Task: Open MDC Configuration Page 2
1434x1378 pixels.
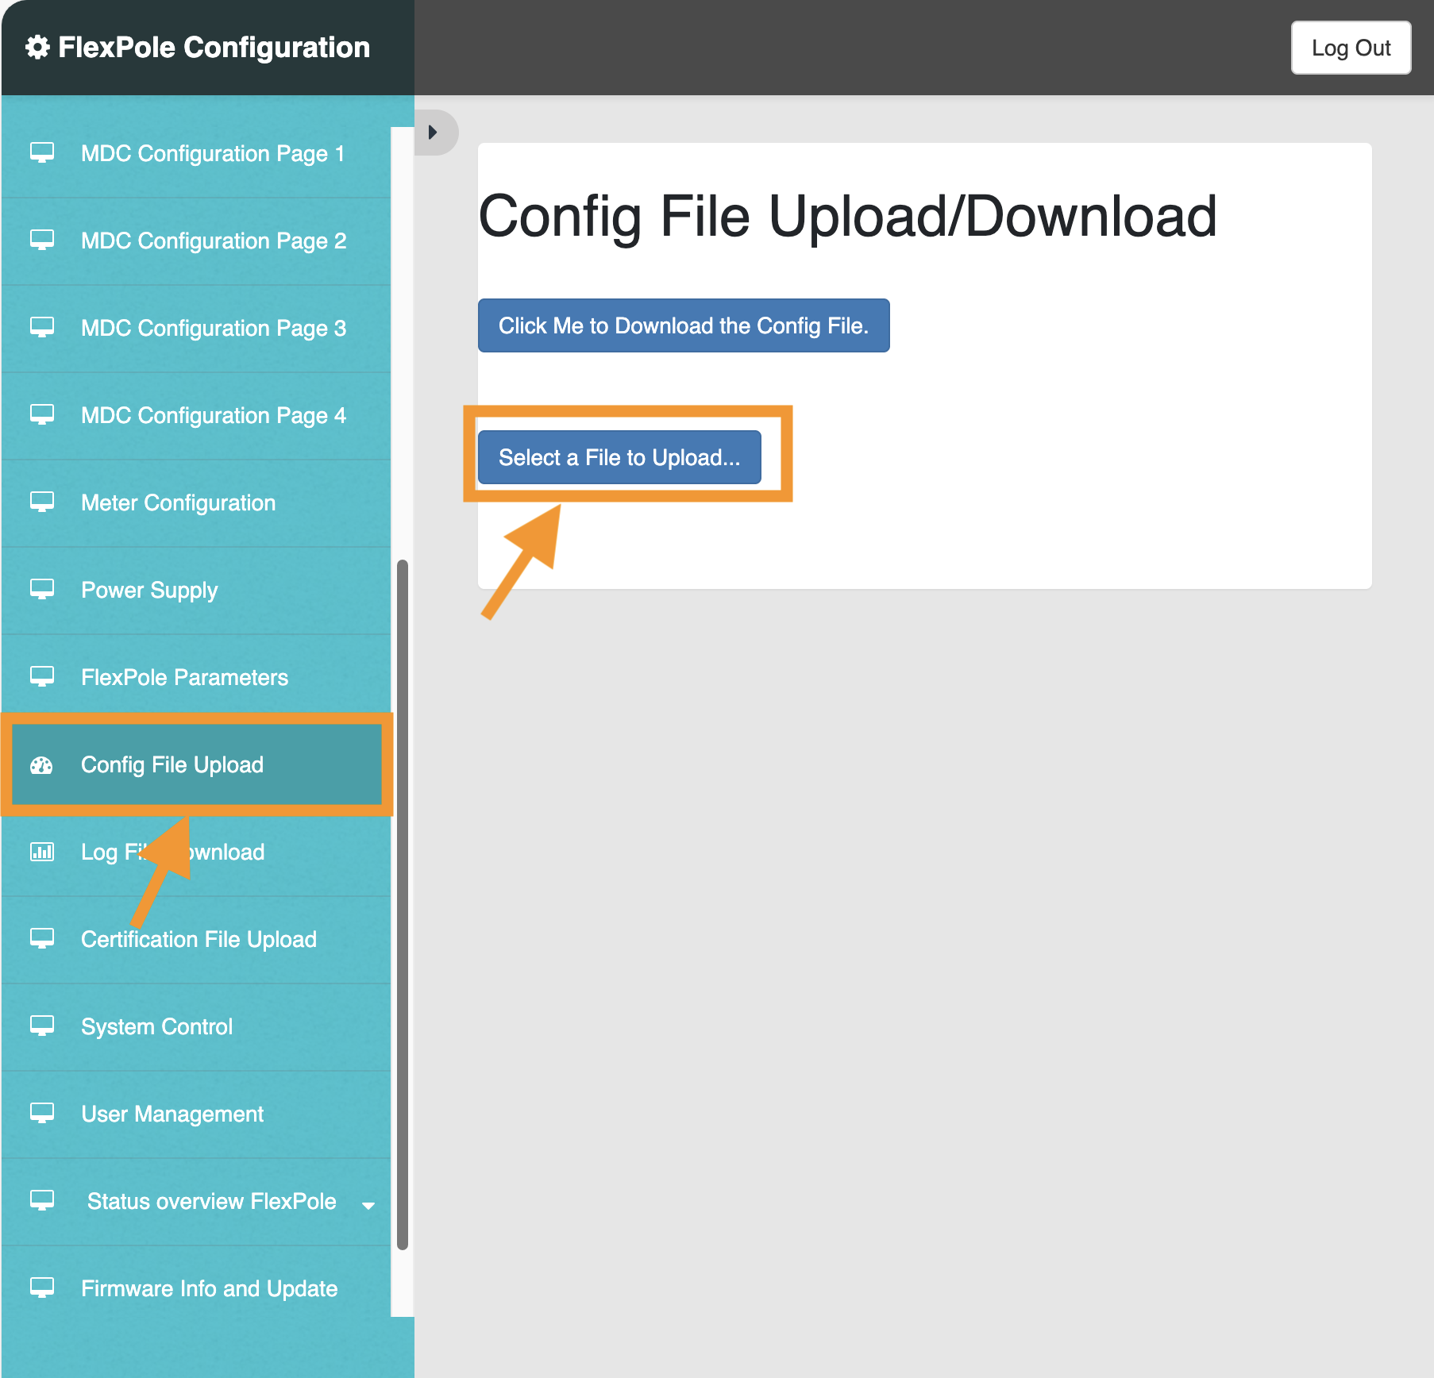Action: coord(213,241)
